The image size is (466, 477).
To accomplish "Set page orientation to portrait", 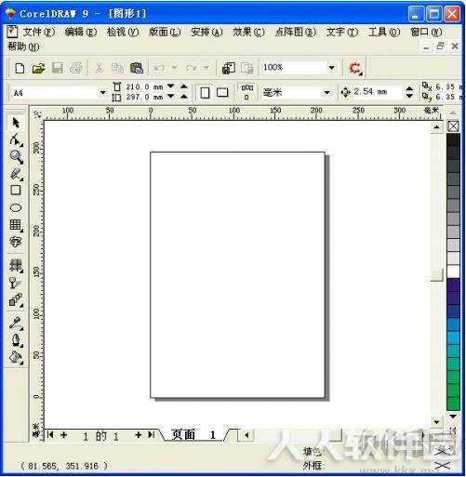I will point(205,92).
